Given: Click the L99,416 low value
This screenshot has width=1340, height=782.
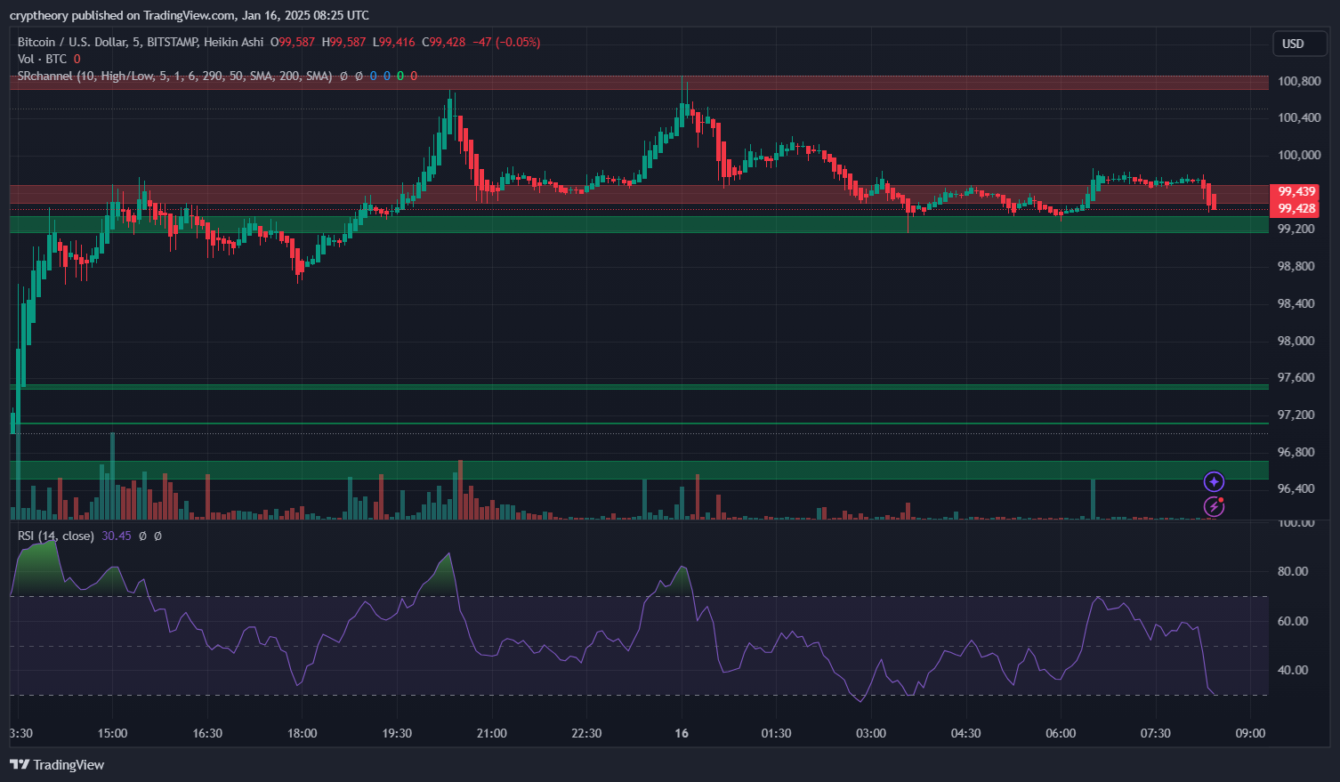Looking at the screenshot, I should coord(394,42).
